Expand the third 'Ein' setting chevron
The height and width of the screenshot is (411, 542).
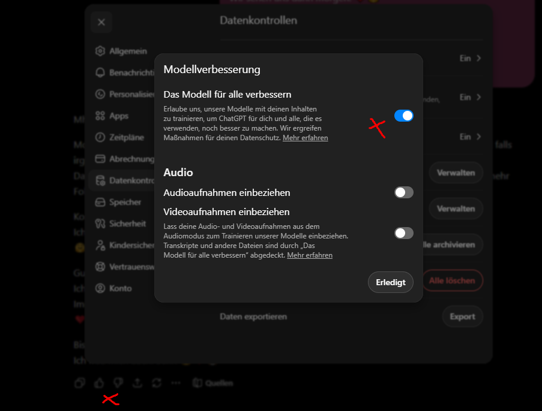click(479, 137)
